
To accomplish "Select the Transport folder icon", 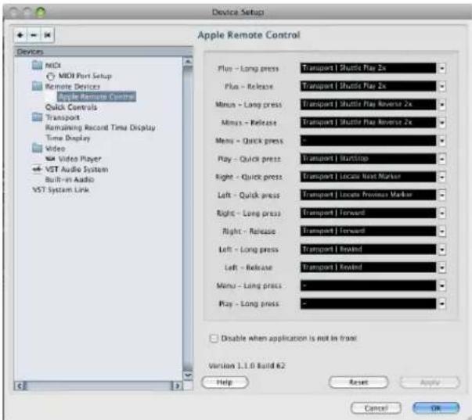I will 38,117.
